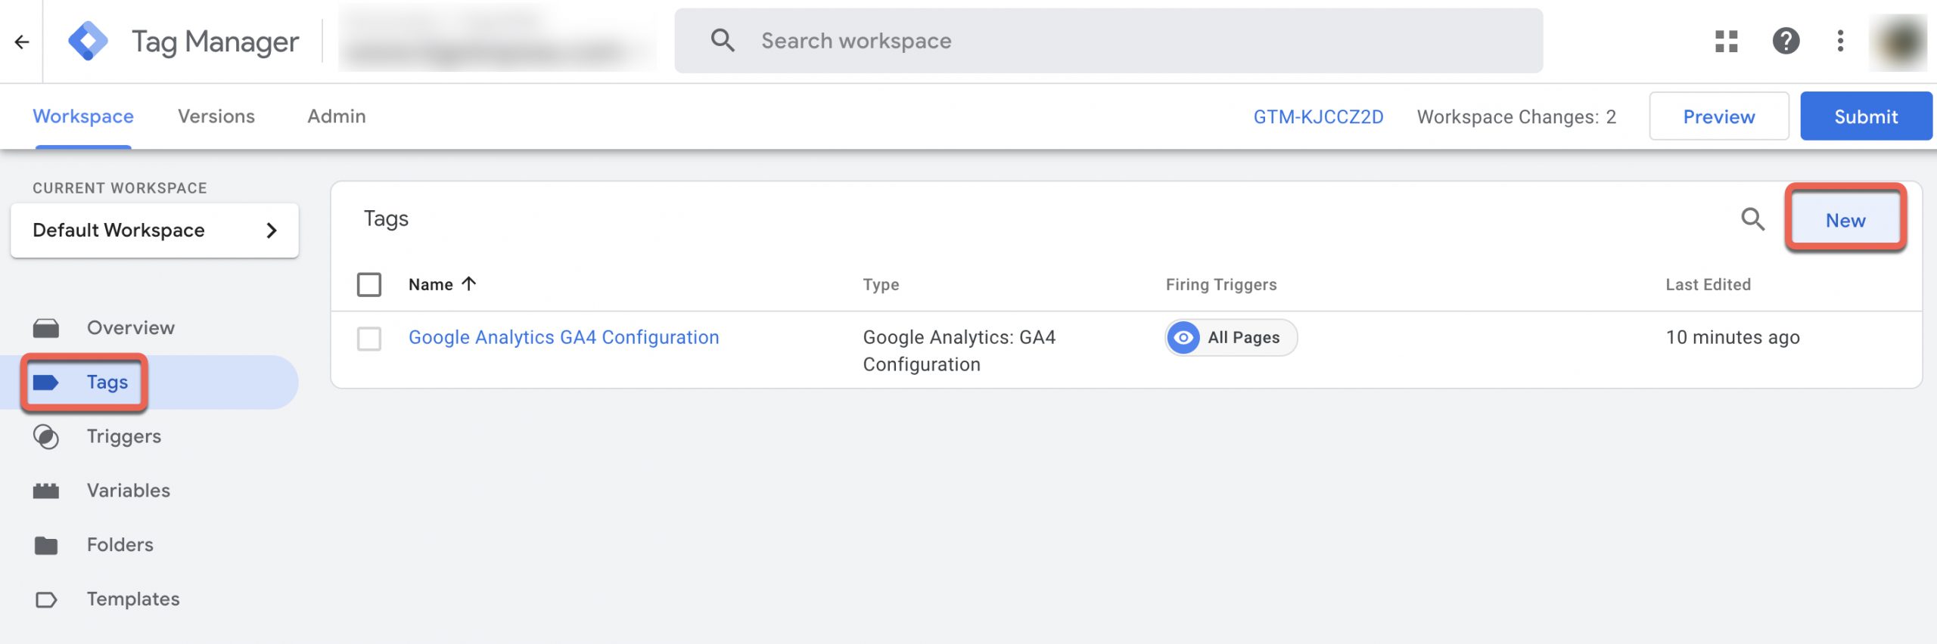
Task: Check the Google Analytics GA4 Configuration row checkbox
Action: 369,338
